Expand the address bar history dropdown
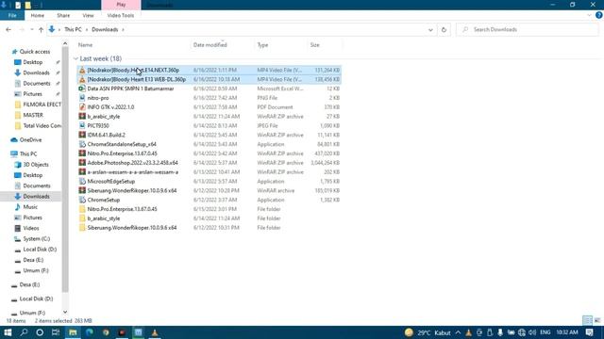604x339 pixels. (x=430, y=29)
